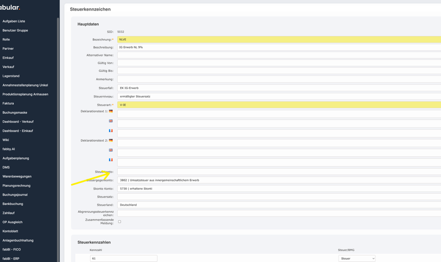The width and height of the screenshot is (441, 262).
Task: Click the Kennzahl field containing 61
Action: coord(124,259)
